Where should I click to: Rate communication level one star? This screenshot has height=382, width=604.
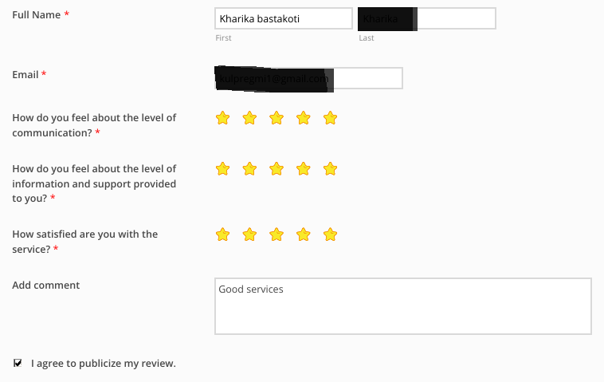223,118
